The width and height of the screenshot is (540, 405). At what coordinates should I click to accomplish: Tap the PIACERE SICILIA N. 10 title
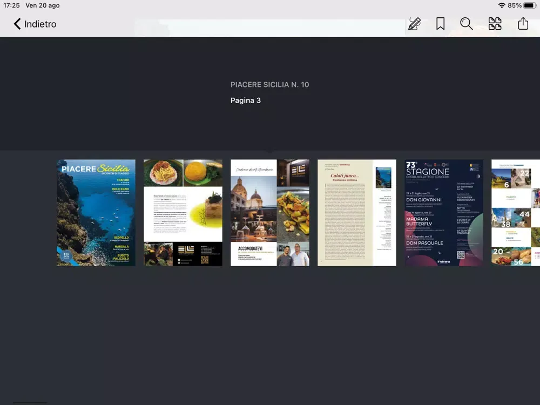tap(269, 85)
